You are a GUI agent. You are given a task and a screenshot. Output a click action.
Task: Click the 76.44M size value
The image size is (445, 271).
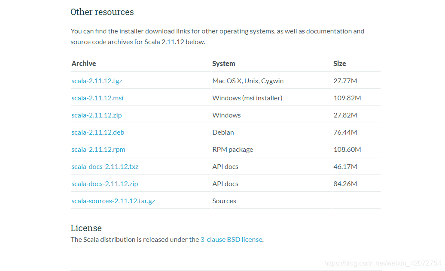[345, 132]
